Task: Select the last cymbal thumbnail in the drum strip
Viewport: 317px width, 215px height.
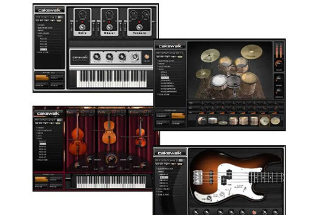Action: coord(275,121)
